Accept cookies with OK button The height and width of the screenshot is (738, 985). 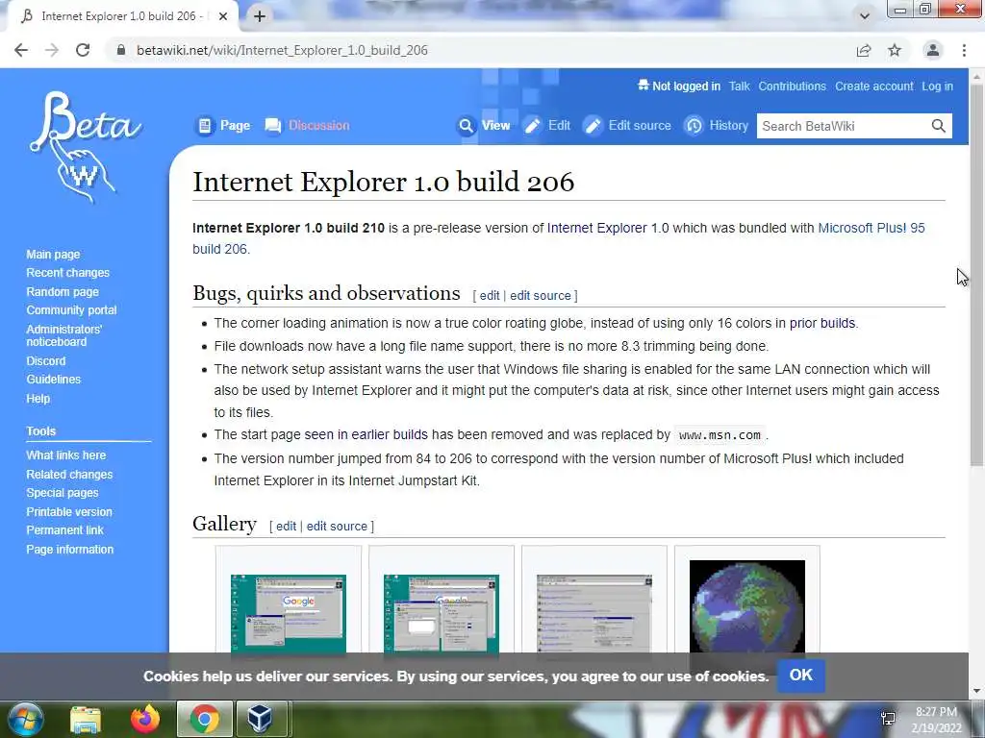(801, 676)
